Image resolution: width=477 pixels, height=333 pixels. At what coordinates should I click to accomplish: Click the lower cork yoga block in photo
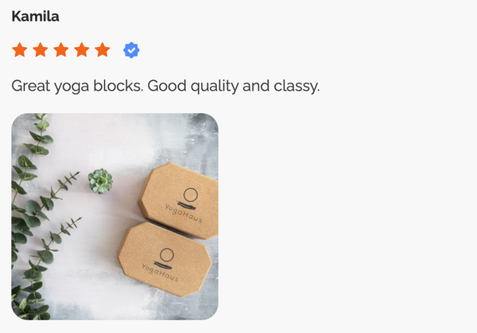(165, 259)
